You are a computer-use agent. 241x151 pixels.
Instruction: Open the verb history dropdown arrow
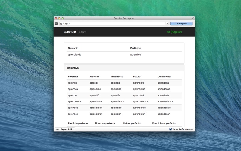167,24
